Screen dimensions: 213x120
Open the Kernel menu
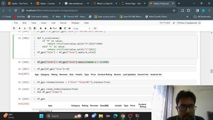63,23
